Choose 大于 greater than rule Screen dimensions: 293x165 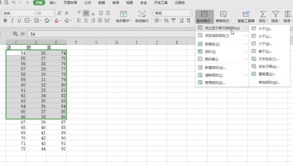click(x=270, y=28)
